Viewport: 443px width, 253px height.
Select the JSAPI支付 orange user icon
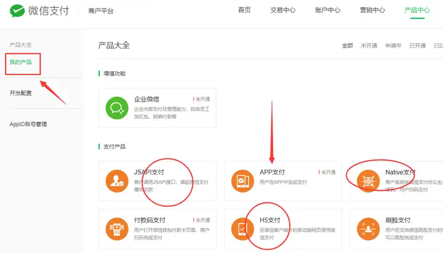click(117, 181)
